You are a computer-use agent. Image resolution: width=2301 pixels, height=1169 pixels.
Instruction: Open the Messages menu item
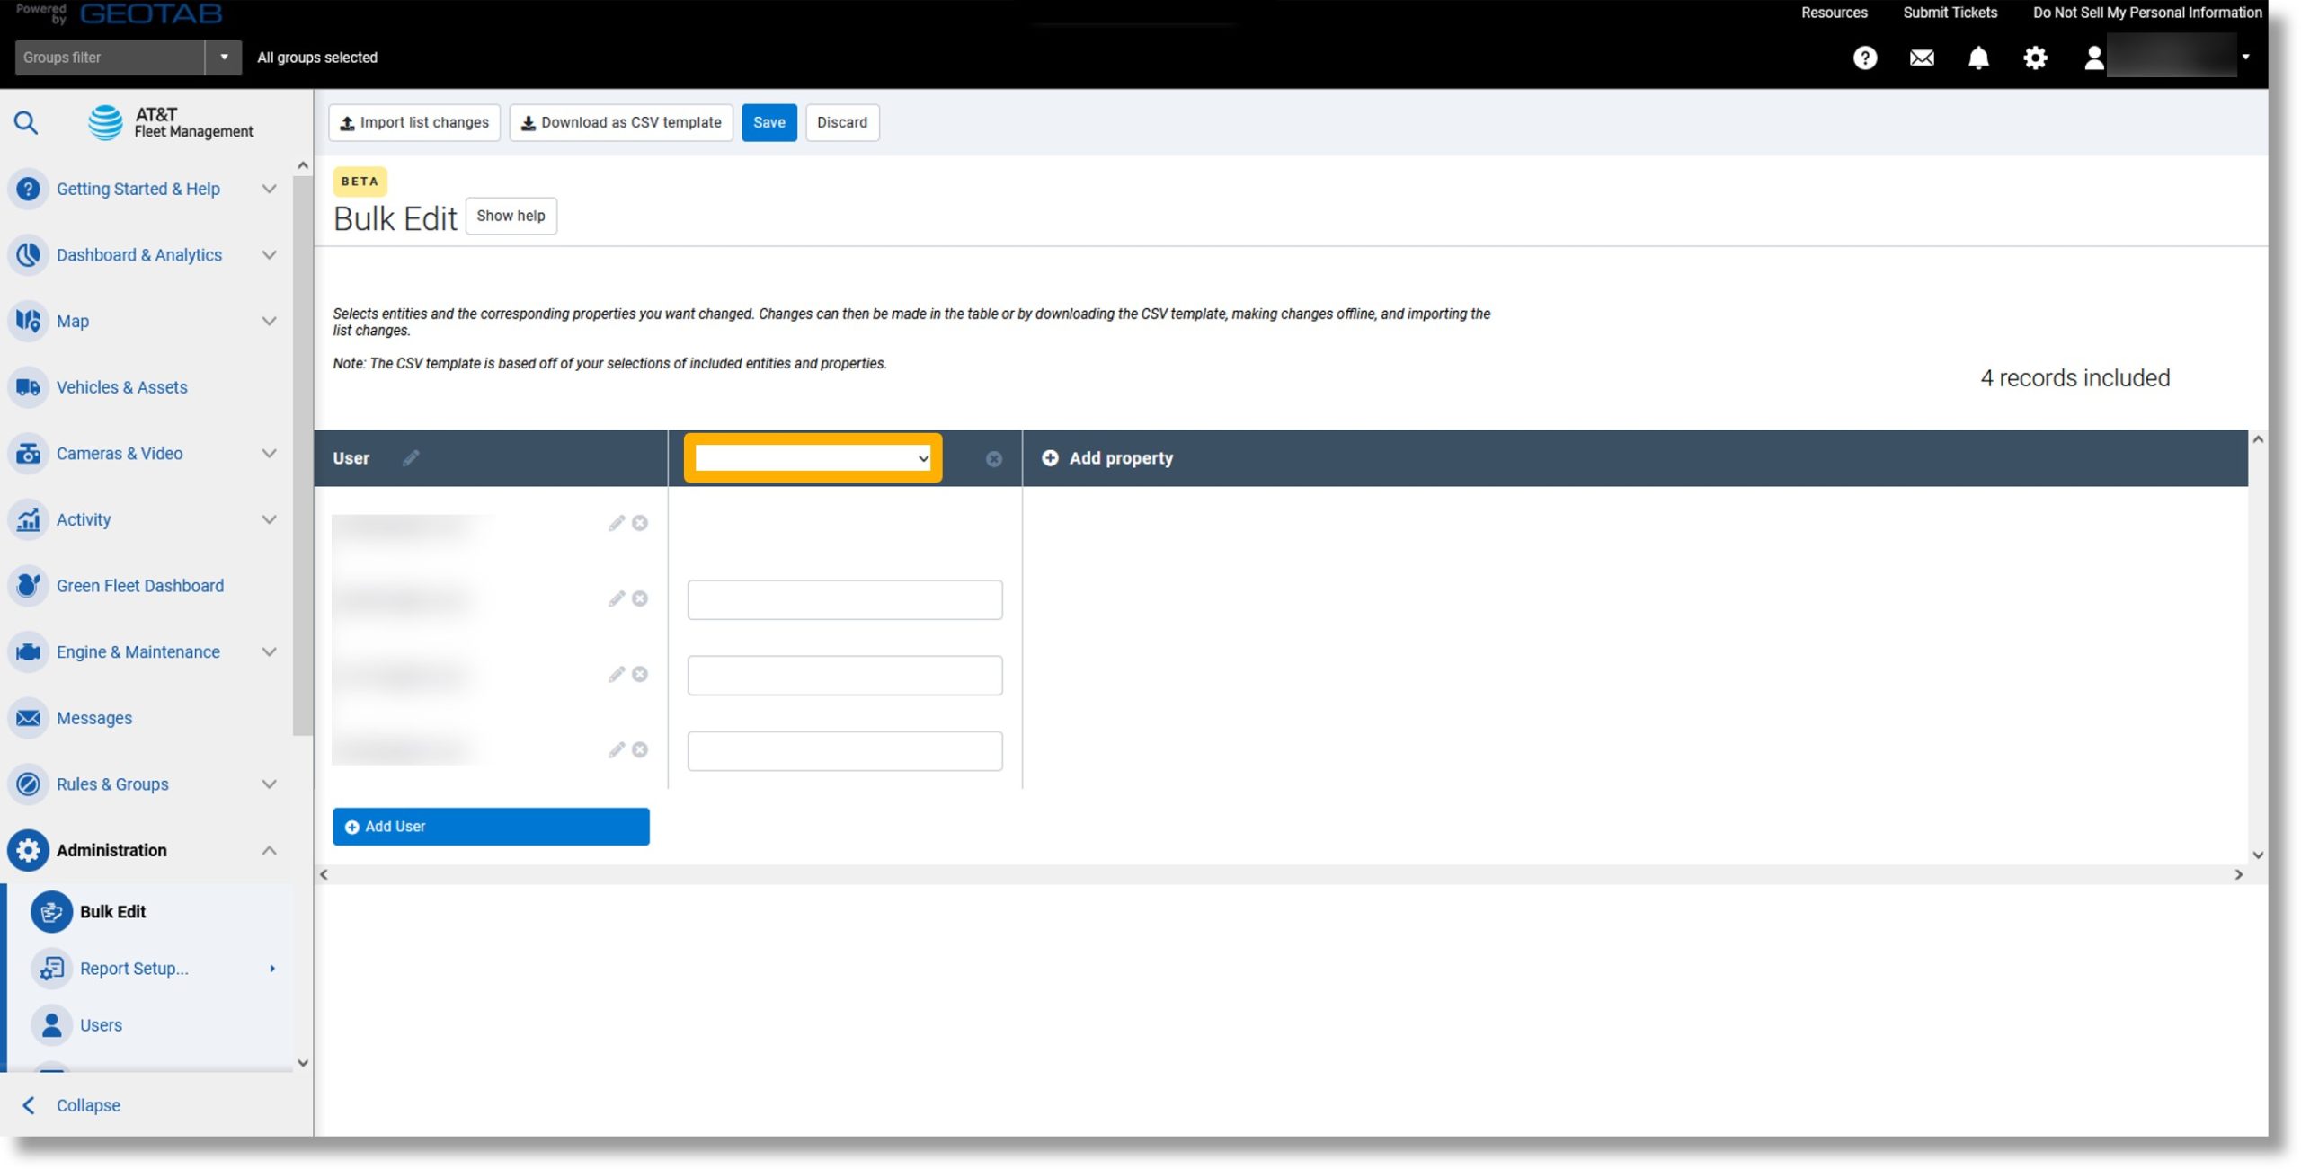[94, 718]
